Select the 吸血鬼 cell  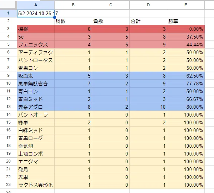pyautogui.click(x=36, y=76)
